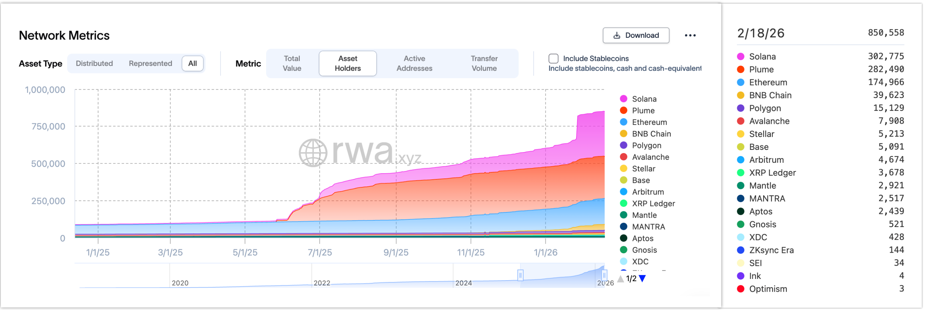Open the three-dot more options menu
The width and height of the screenshot is (925, 310).
(690, 35)
